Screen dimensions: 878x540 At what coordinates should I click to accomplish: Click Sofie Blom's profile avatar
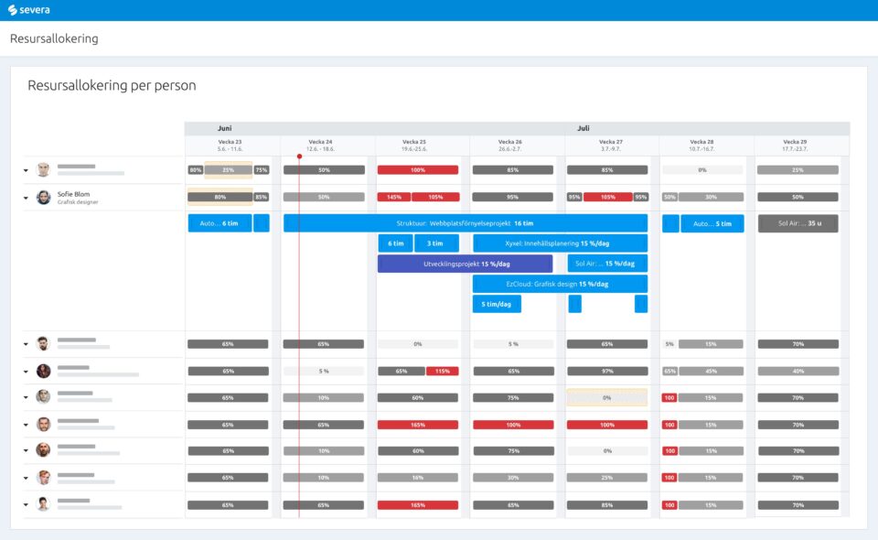coord(43,197)
